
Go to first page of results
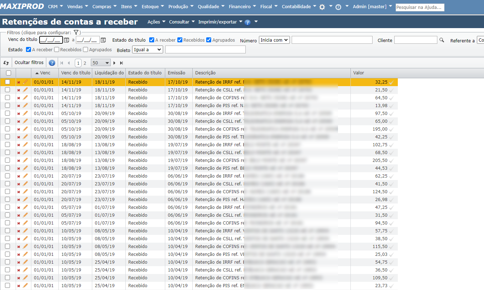point(62,63)
